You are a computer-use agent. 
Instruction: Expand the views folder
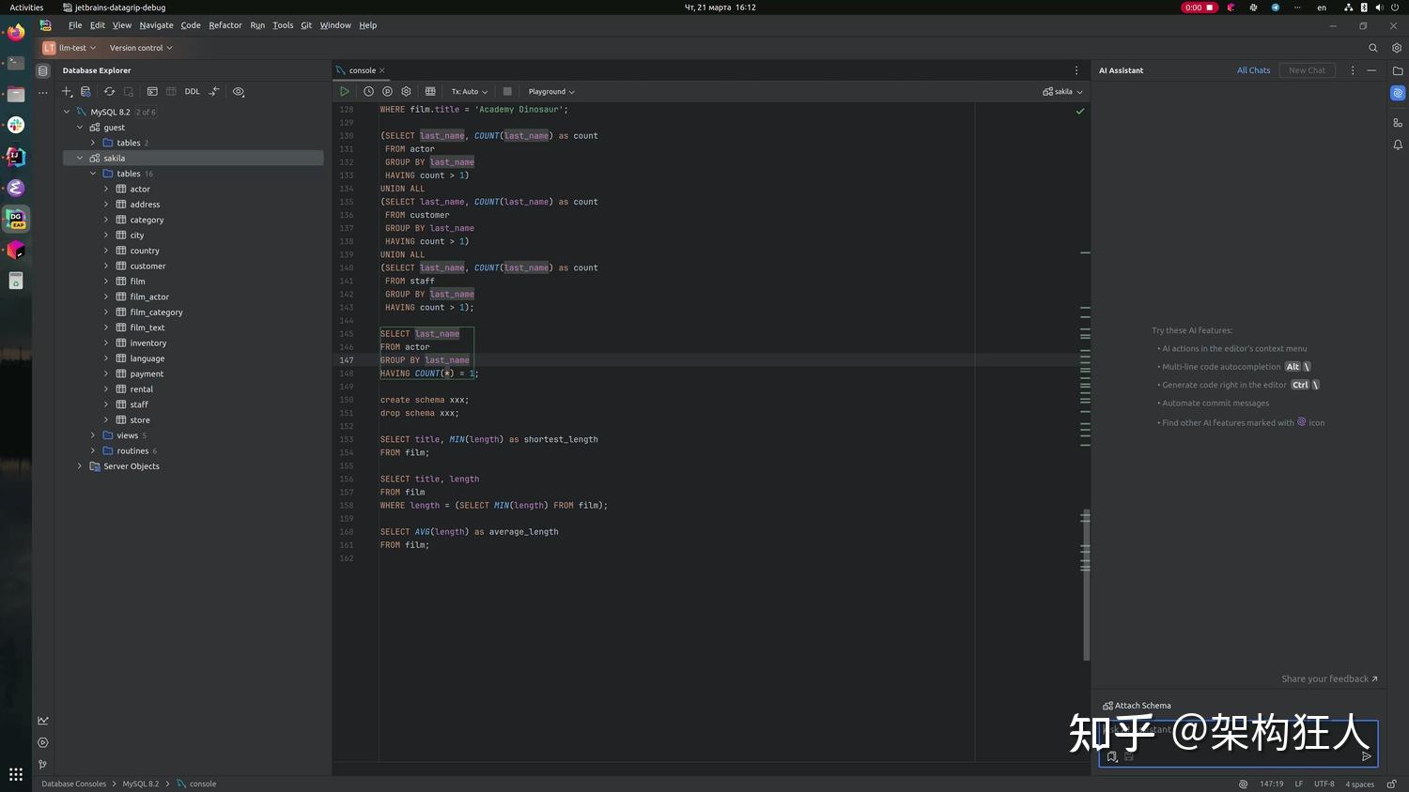pos(93,435)
